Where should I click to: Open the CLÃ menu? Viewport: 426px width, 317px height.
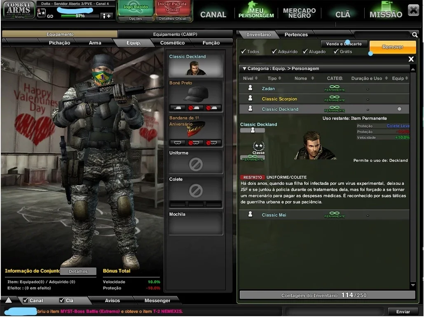tap(343, 14)
